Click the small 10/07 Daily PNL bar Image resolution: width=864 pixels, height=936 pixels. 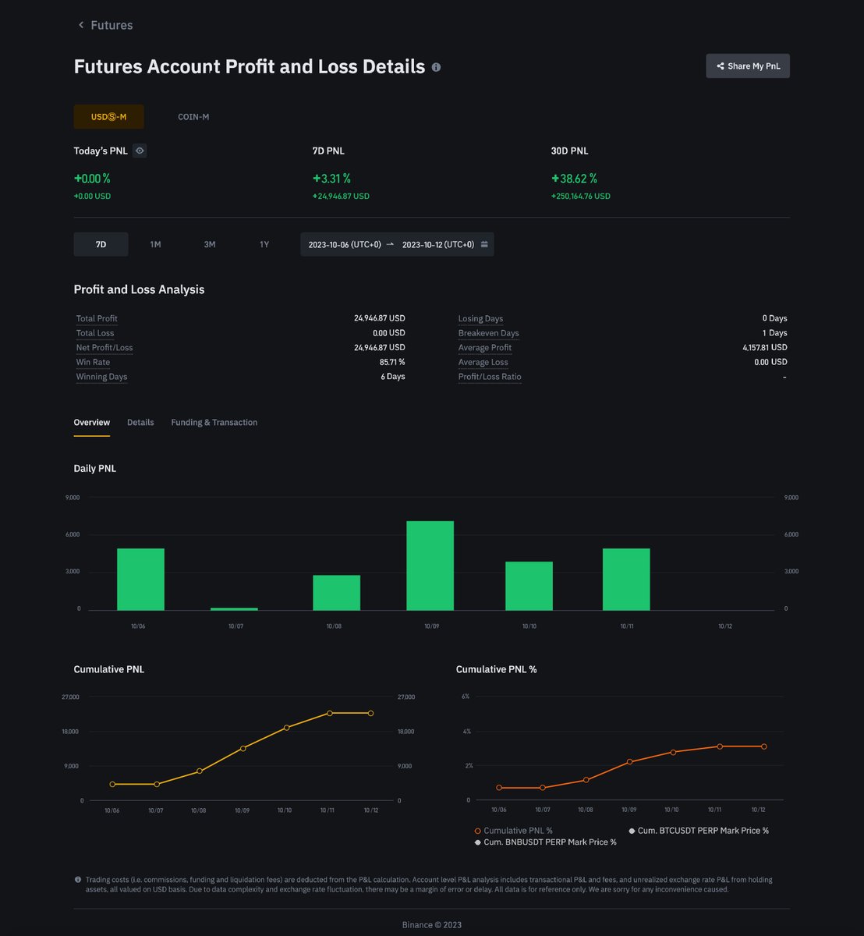click(x=234, y=608)
